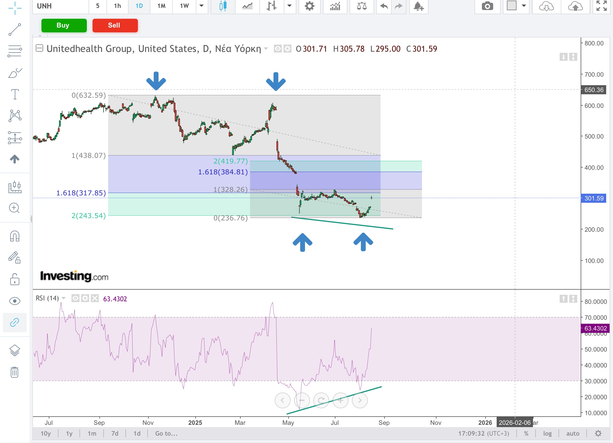Toggle auto scale mode
Image resolution: width=613 pixels, height=443 pixels.
[x=573, y=434]
